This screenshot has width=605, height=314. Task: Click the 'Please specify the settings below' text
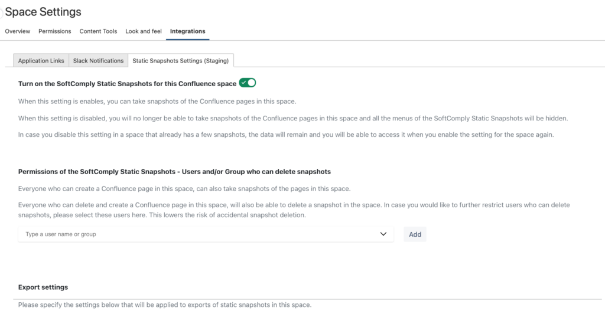click(x=165, y=305)
